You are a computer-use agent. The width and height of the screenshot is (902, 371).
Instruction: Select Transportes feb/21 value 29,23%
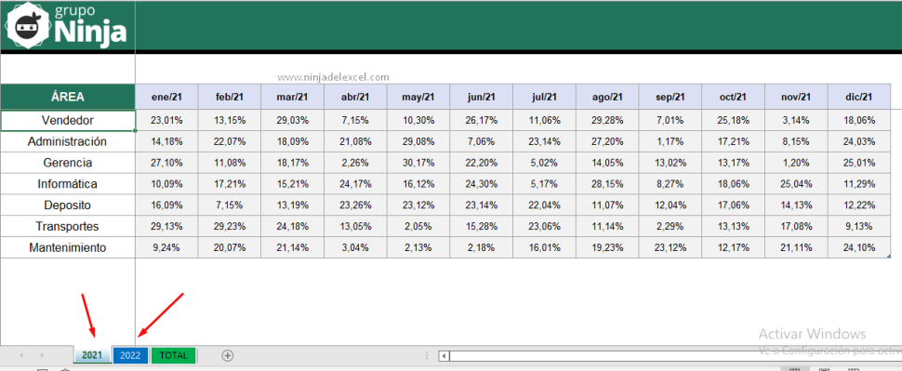(x=230, y=227)
